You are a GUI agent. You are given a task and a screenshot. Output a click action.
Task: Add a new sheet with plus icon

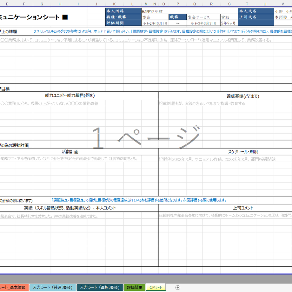pyautogui.click(x=178, y=287)
